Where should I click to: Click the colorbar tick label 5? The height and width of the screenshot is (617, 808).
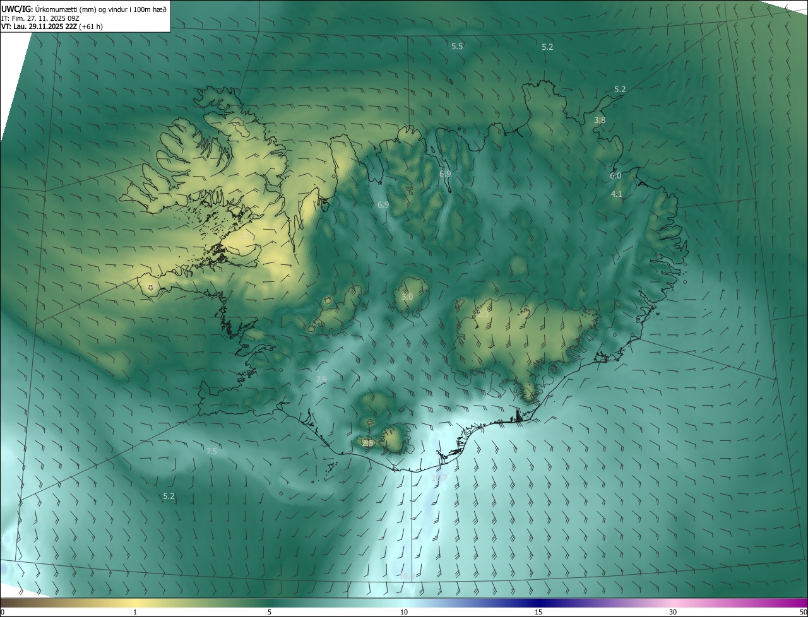[270, 613]
